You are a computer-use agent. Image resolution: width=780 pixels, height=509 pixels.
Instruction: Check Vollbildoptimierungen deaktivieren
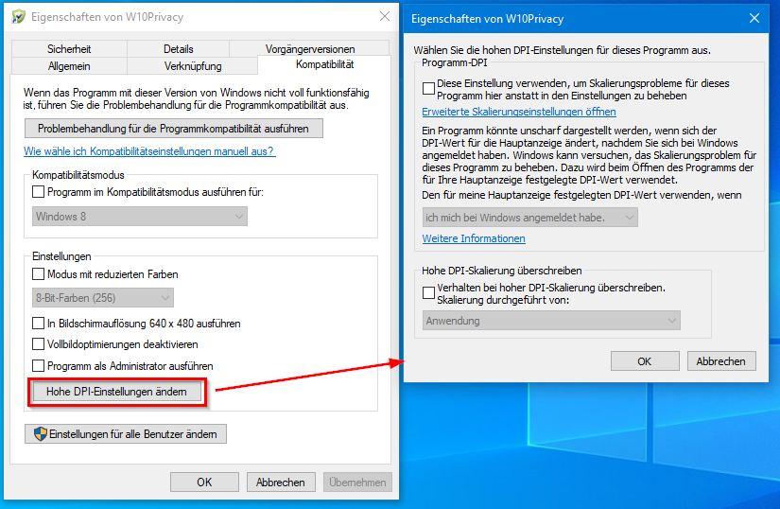[x=39, y=343]
